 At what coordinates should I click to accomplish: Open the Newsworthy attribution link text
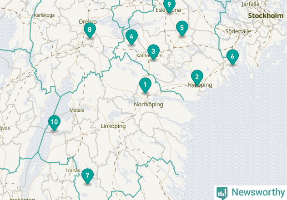click(258, 192)
